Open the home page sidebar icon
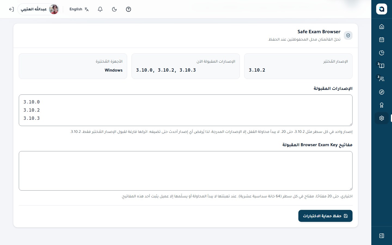The height and width of the screenshot is (245, 392). pos(382,26)
